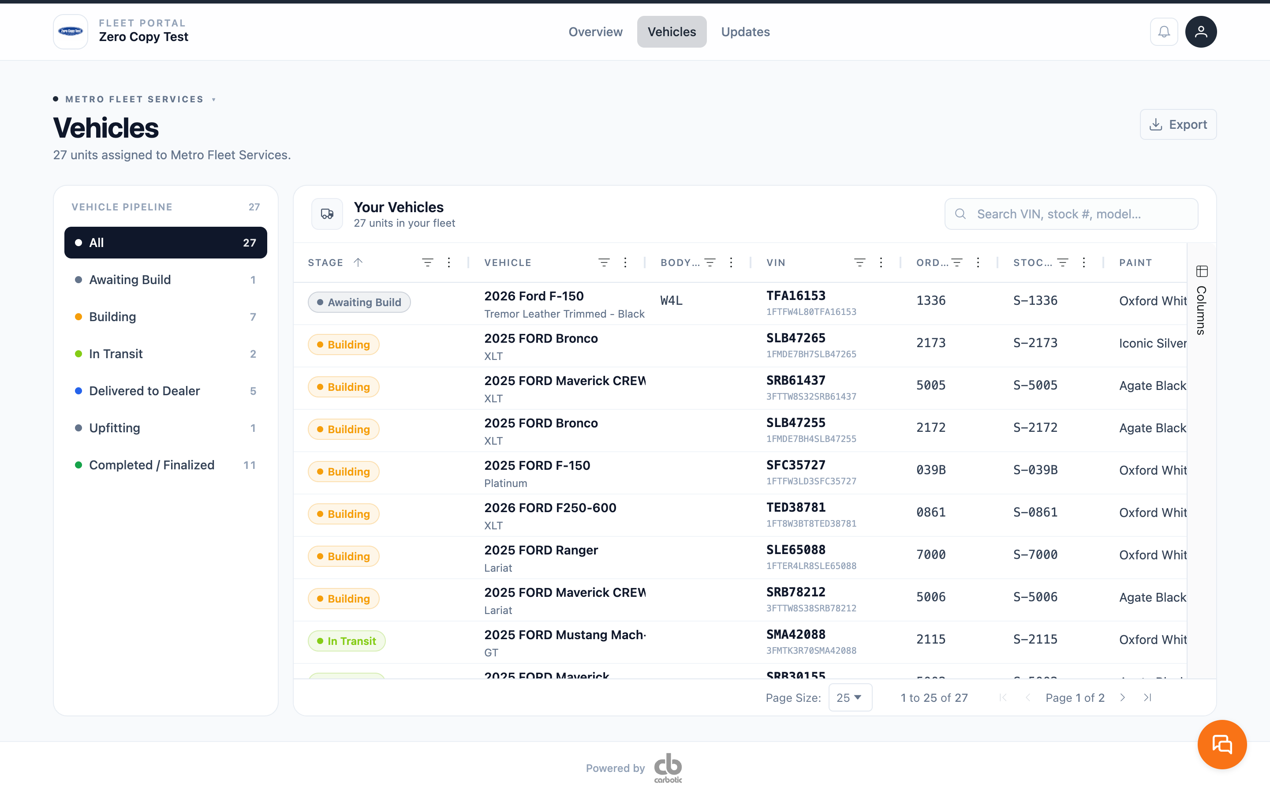1270x794 pixels.
Task: Expand the Metro Fleet Services selector
Action: click(x=134, y=99)
